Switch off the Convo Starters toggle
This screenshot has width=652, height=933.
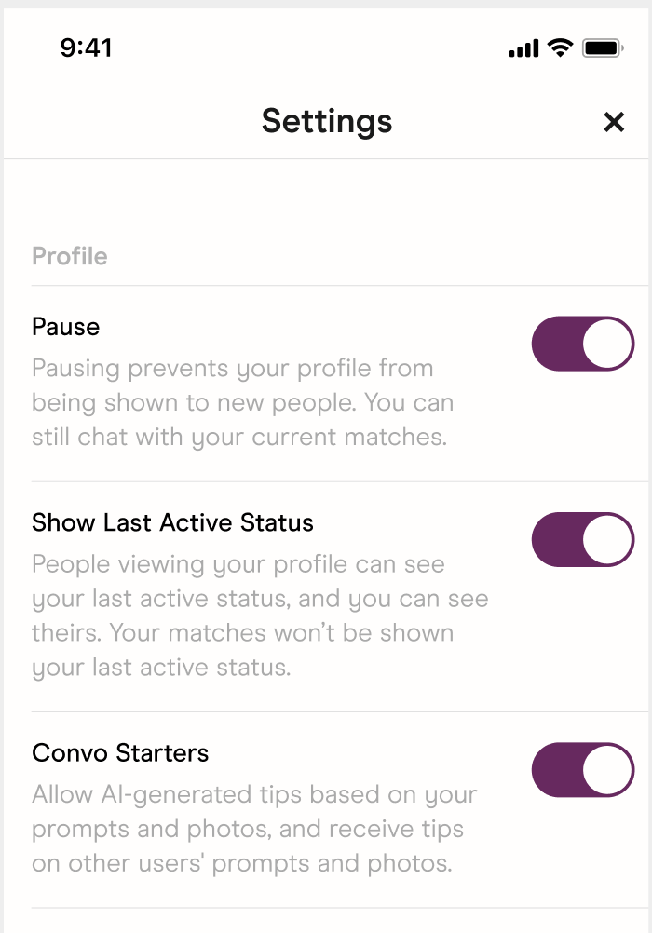pos(582,770)
